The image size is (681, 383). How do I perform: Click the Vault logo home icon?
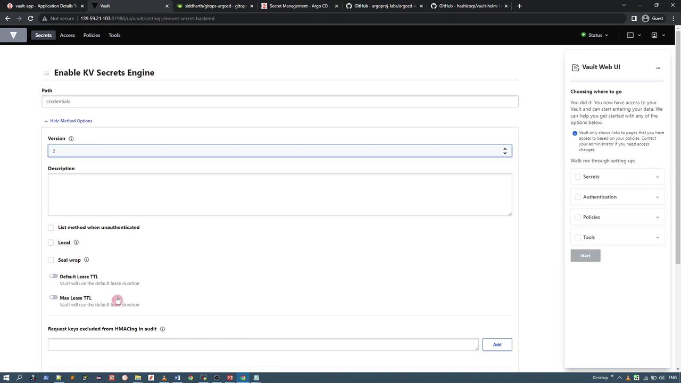[13, 35]
